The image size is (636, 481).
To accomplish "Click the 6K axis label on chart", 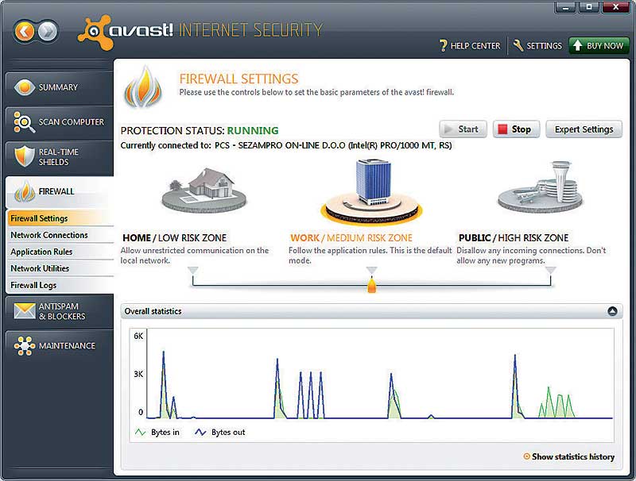I will tap(138, 336).
